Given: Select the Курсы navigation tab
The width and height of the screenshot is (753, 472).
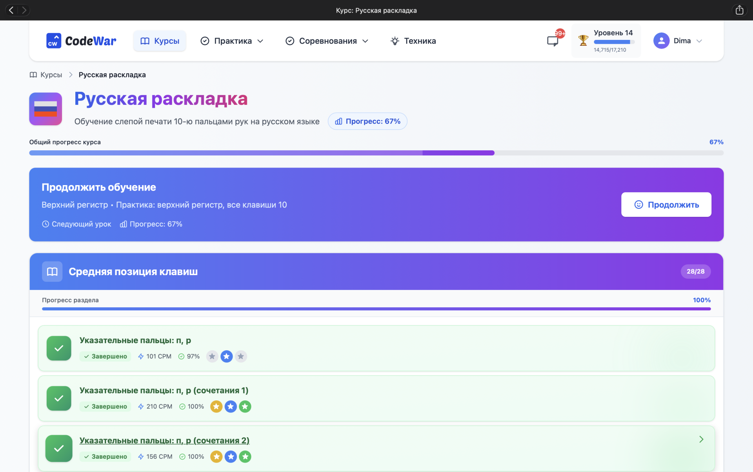Looking at the screenshot, I should [x=160, y=41].
